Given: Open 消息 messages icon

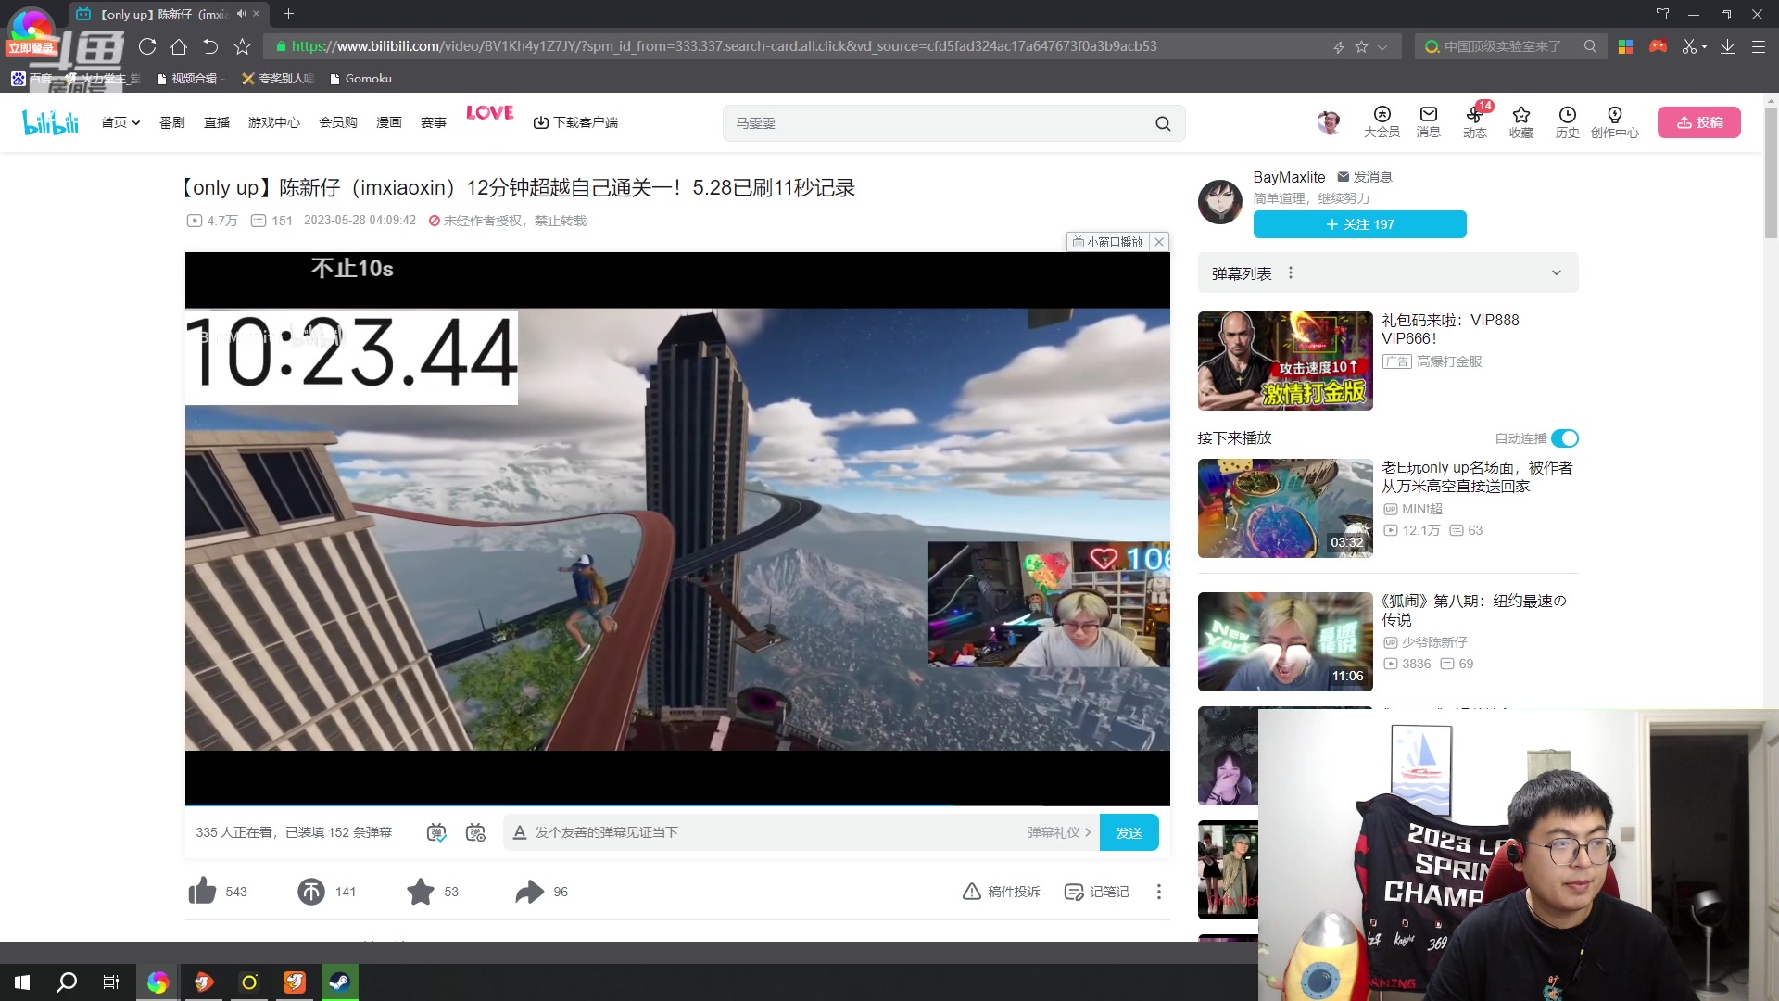Looking at the screenshot, I should click(x=1428, y=122).
